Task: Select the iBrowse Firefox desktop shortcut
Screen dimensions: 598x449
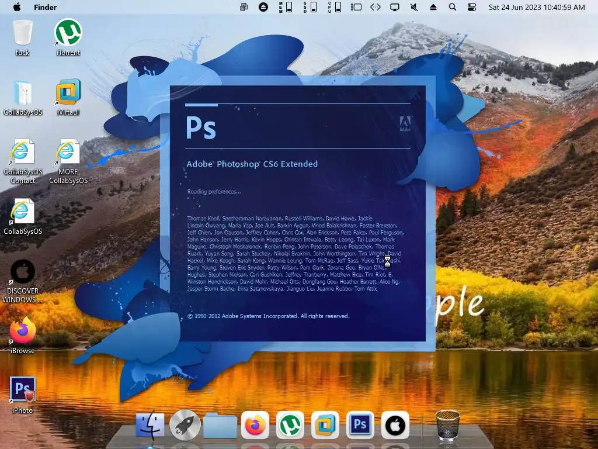Action: tap(23, 336)
